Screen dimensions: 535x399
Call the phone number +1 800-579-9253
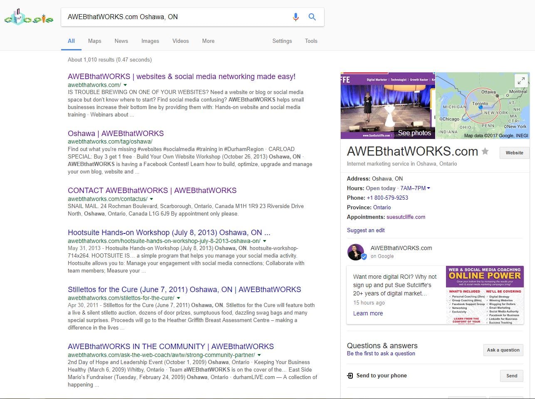click(x=387, y=198)
